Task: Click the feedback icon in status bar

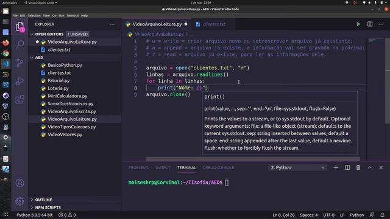Action: (372, 215)
